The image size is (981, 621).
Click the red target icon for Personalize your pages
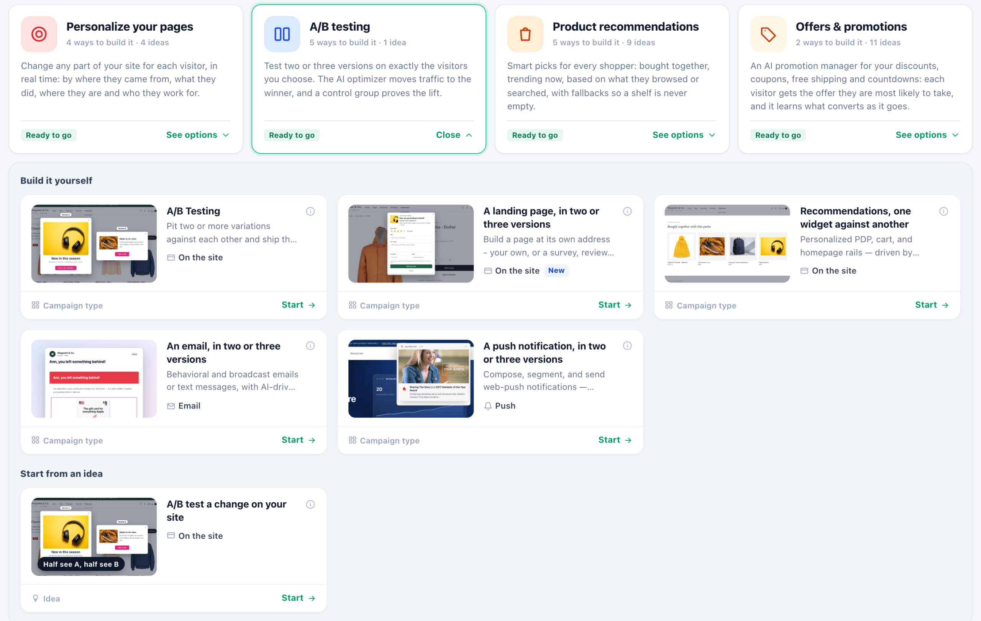click(39, 34)
